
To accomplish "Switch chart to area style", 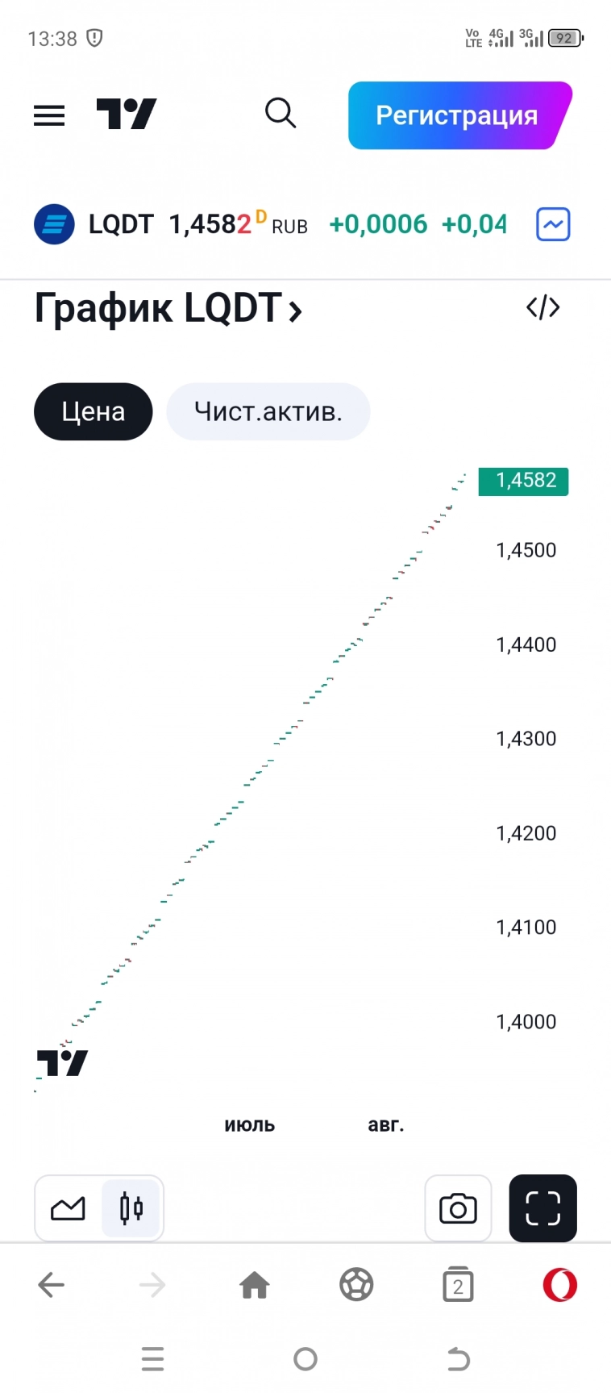I will 68,1208.
